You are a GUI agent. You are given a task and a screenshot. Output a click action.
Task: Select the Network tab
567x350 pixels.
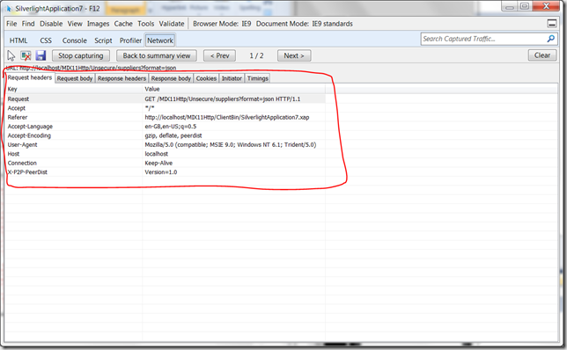point(160,40)
